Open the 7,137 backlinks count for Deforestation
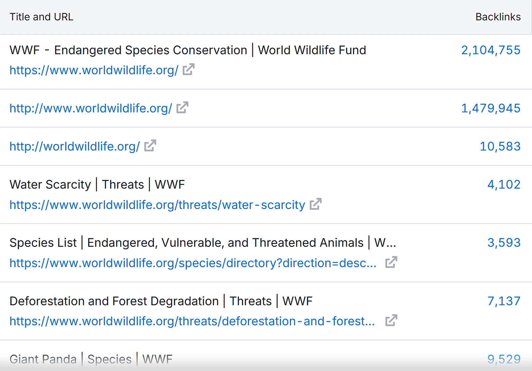This screenshot has width=532, height=371. [x=504, y=301]
